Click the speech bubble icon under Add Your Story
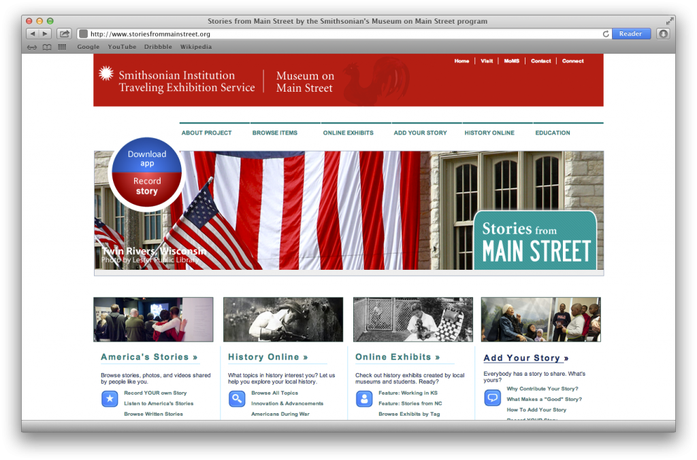Screen dimensions: 697x460 click(493, 398)
